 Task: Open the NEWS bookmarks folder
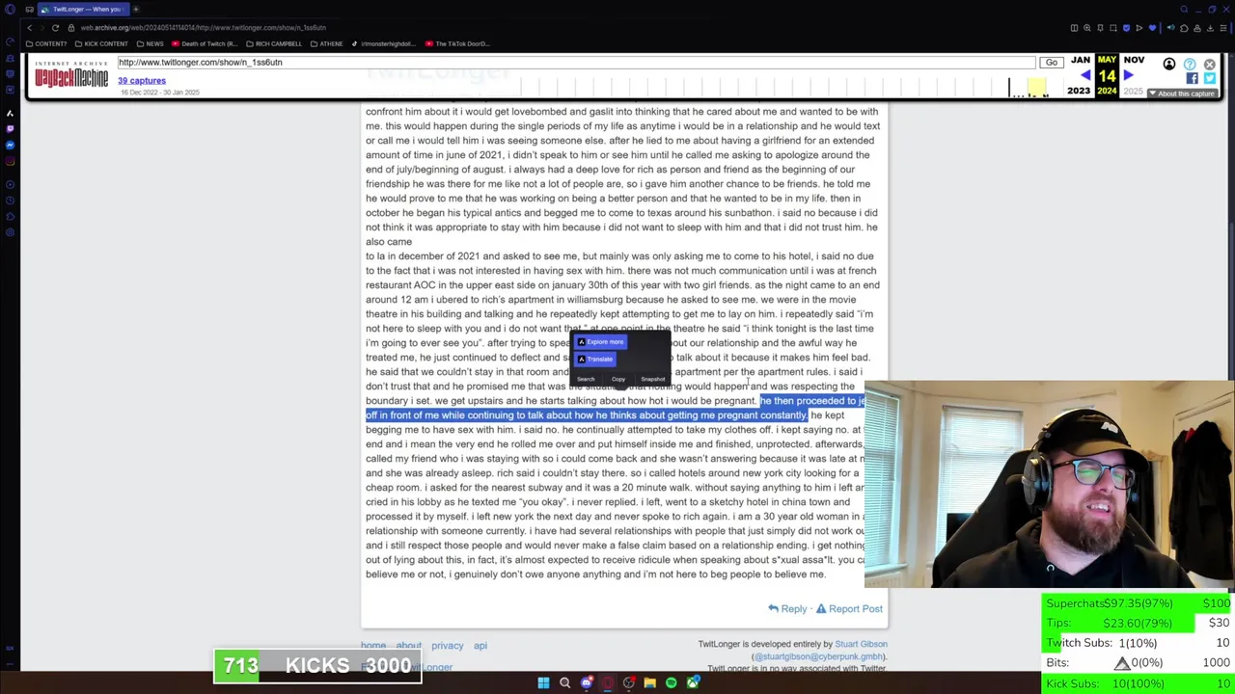tap(150, 43)
